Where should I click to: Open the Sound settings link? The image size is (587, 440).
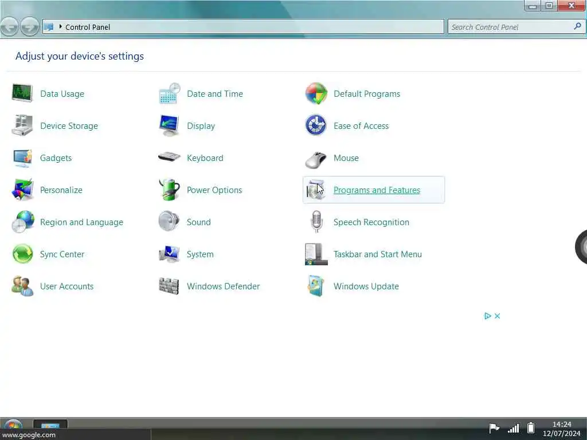pos(199,222)
